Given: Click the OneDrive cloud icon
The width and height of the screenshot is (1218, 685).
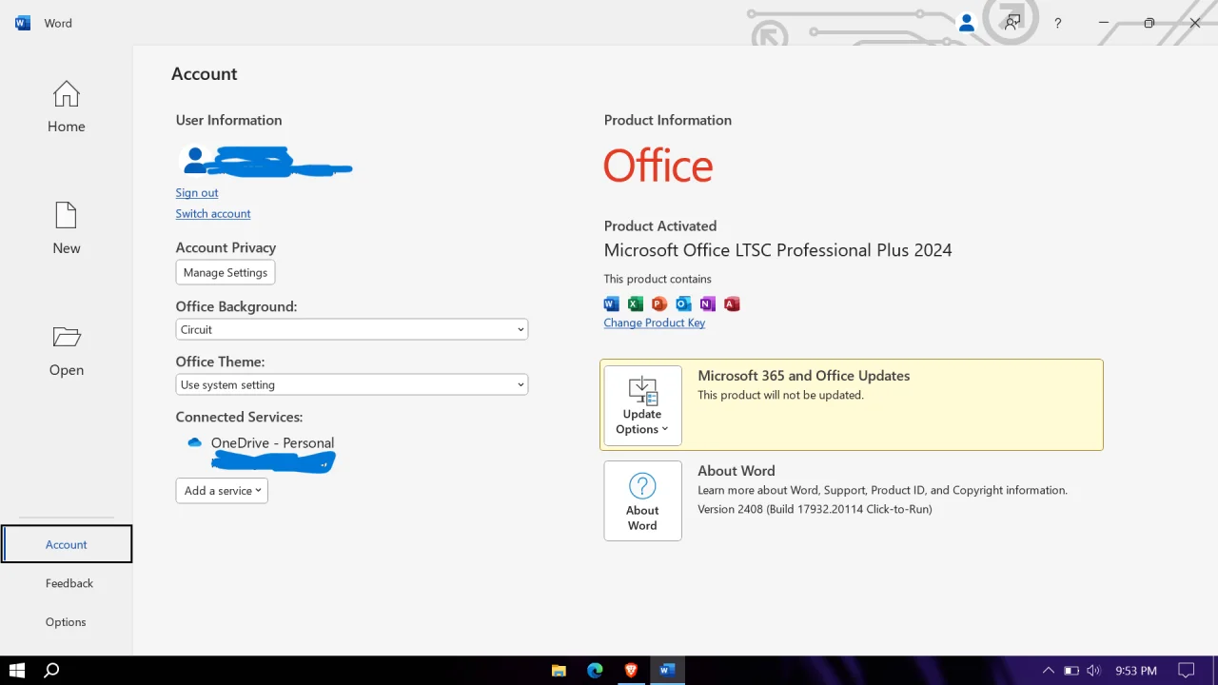Looking at the screenshot, I should 195,442.
